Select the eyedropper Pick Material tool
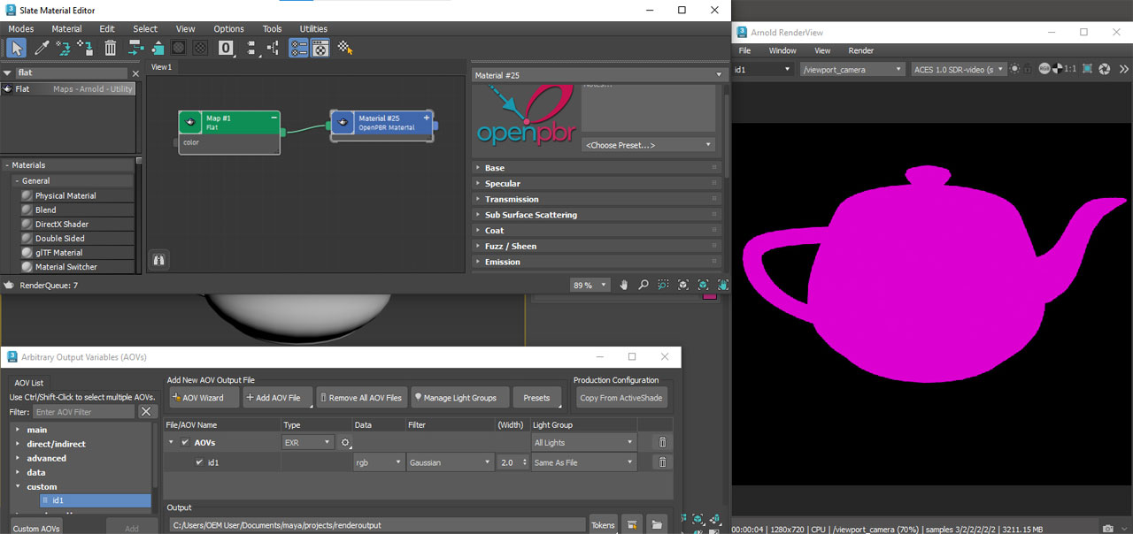The height and width of the screenshot is (534, 1133). pos(41,47)
